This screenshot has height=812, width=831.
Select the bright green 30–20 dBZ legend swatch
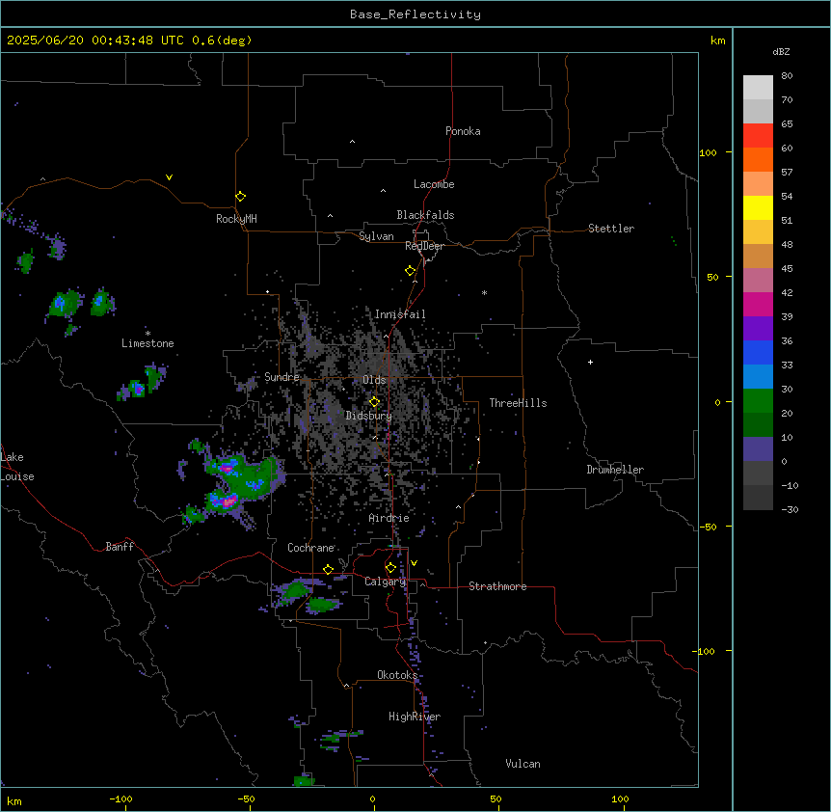point(758,401)
